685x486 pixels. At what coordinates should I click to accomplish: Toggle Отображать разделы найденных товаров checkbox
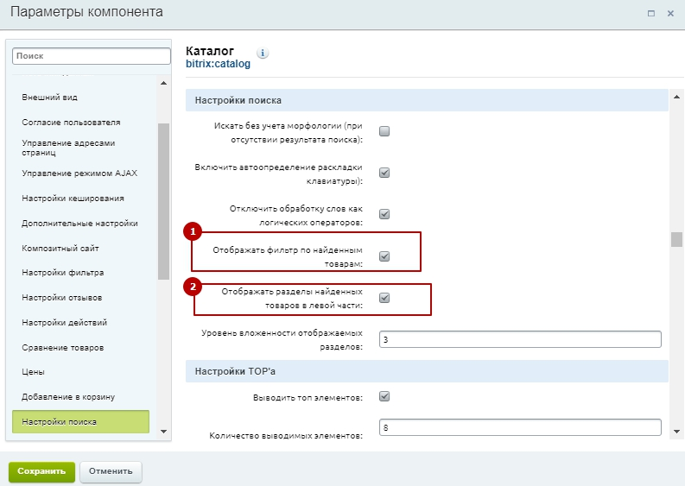click(384, 298)
